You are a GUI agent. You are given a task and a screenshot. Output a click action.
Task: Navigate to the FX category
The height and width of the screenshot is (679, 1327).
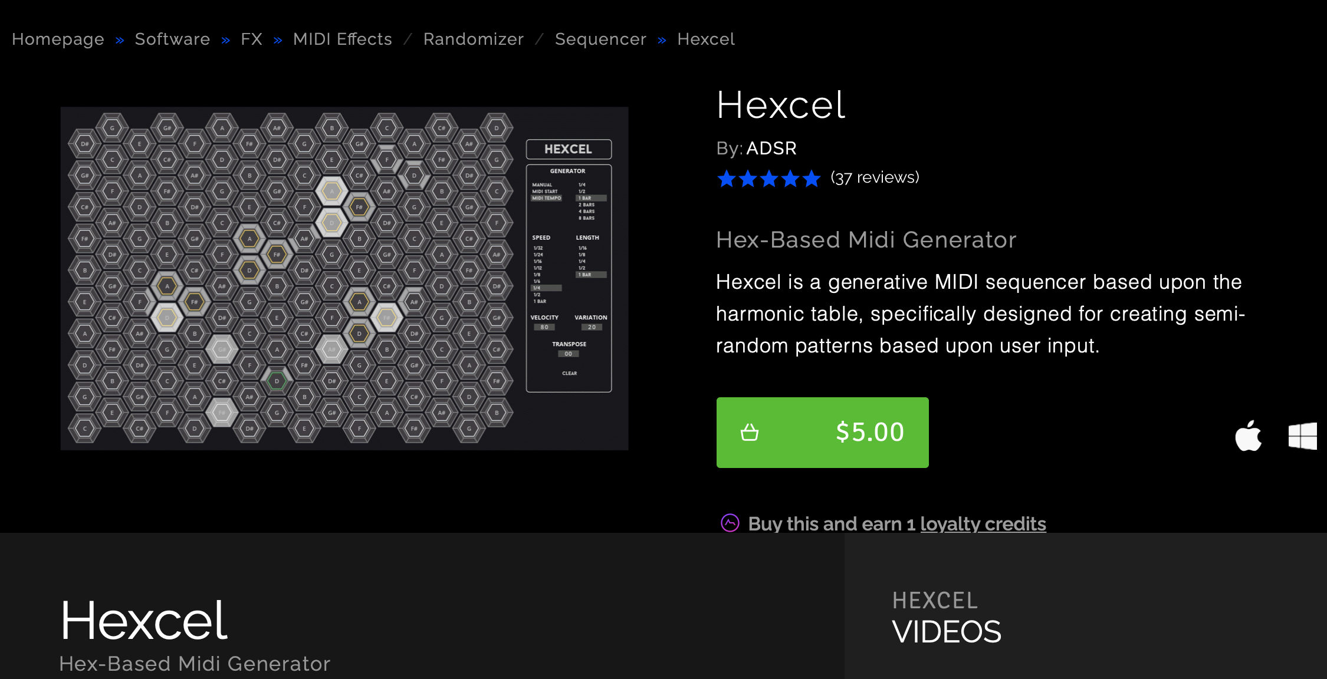click(x=251, y=39)
